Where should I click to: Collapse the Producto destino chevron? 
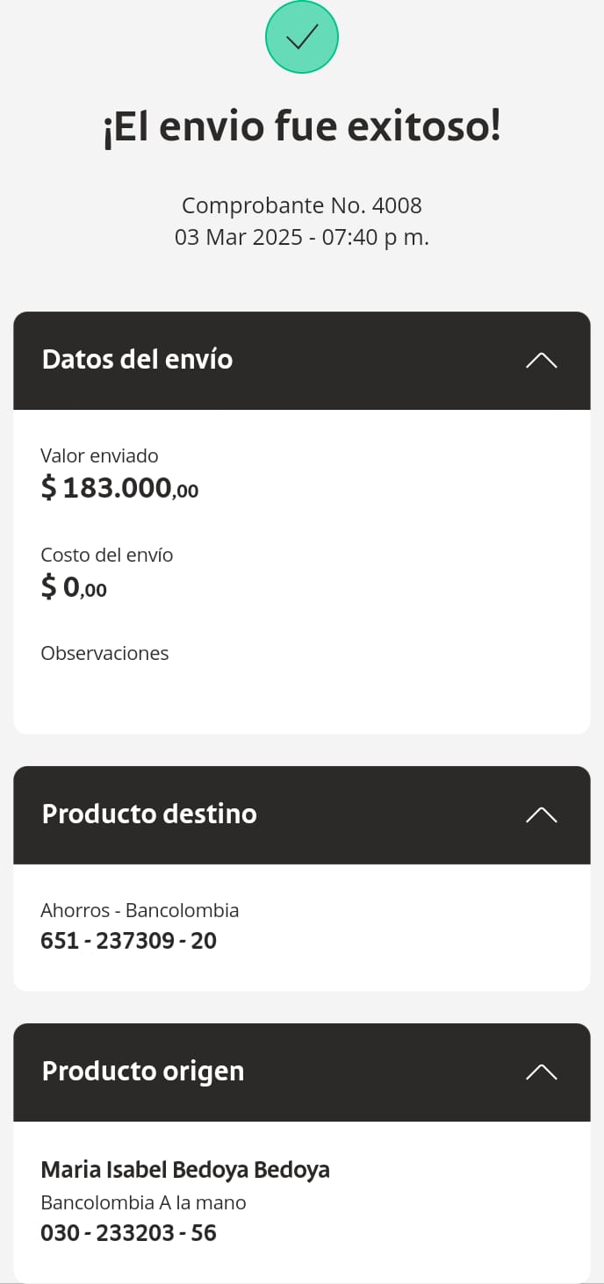[x=541, y=814]
